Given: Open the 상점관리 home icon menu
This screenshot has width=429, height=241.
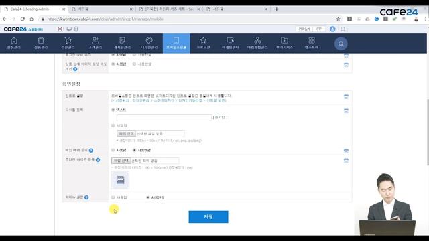Looking at the screenshot, I should 13,44.
